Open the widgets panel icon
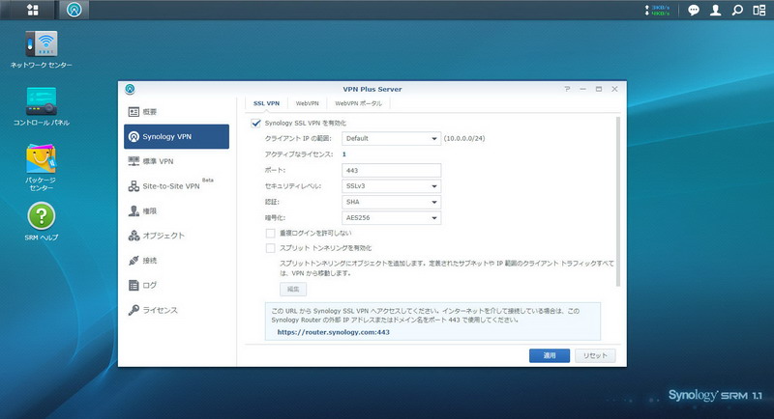The height and width of the screenshot is (419, 774). [x=759, y=10]
